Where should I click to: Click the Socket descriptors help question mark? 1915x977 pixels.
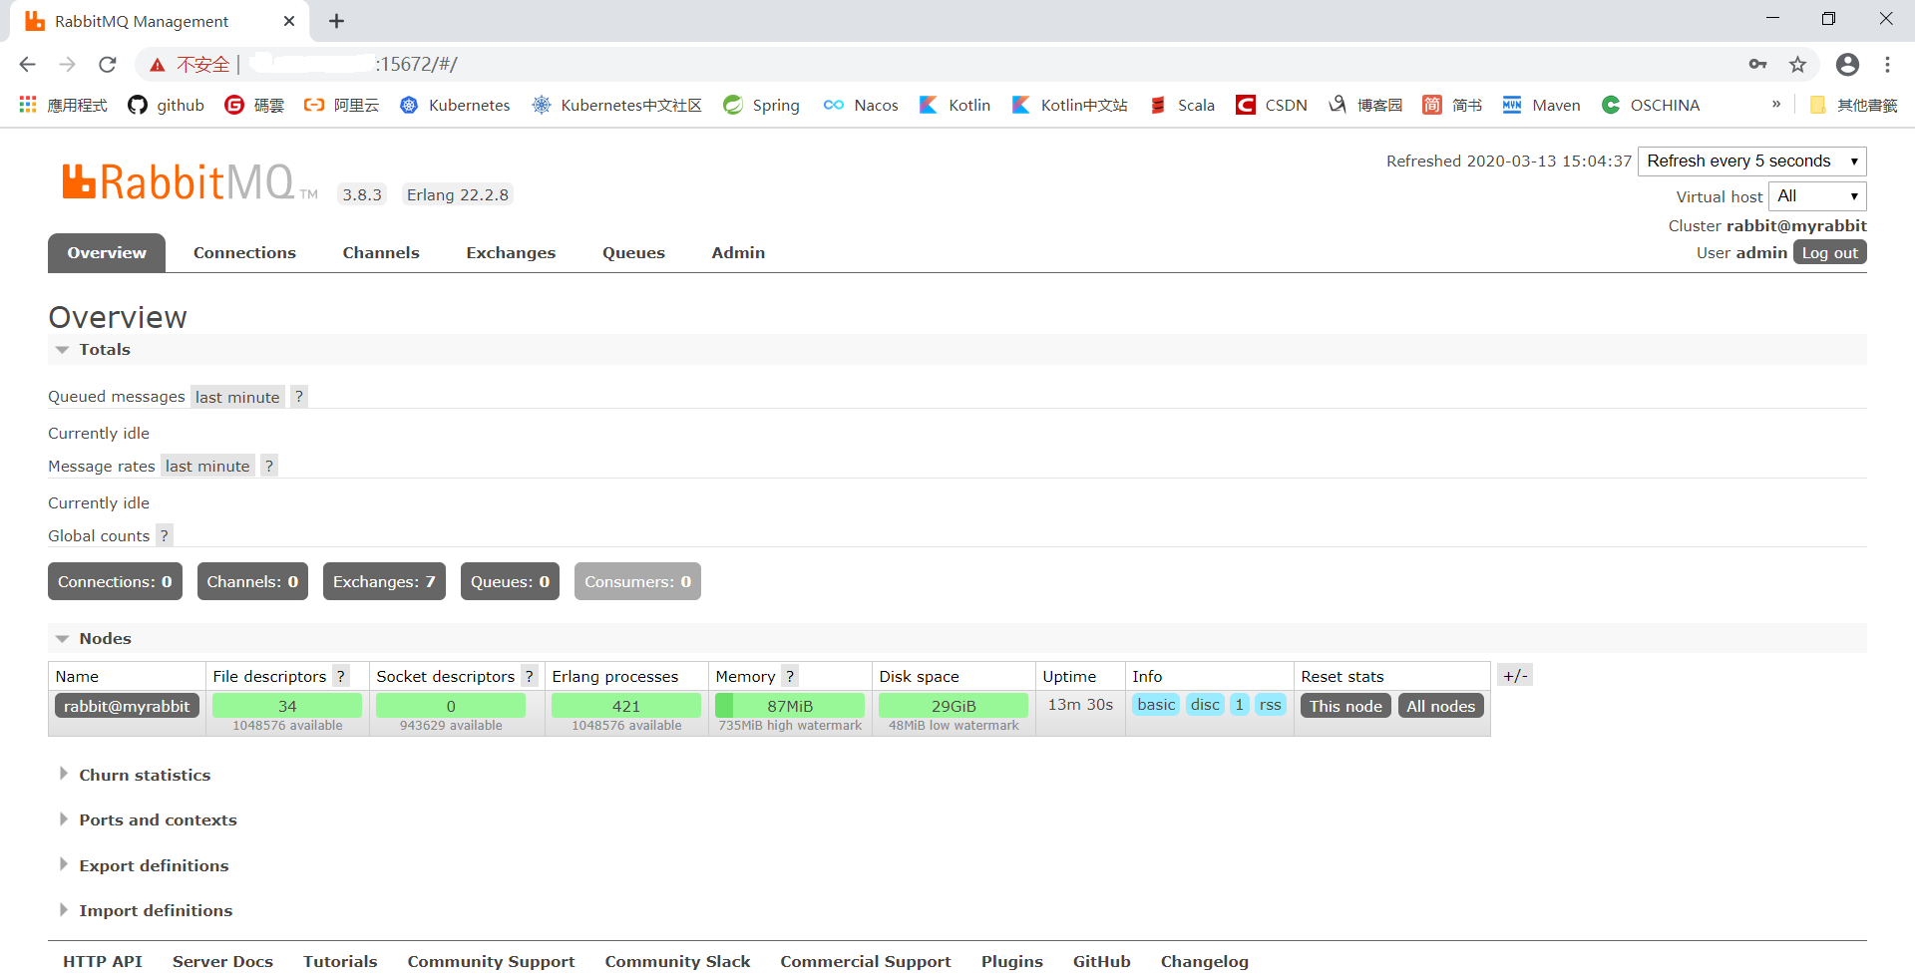point(530,676)
